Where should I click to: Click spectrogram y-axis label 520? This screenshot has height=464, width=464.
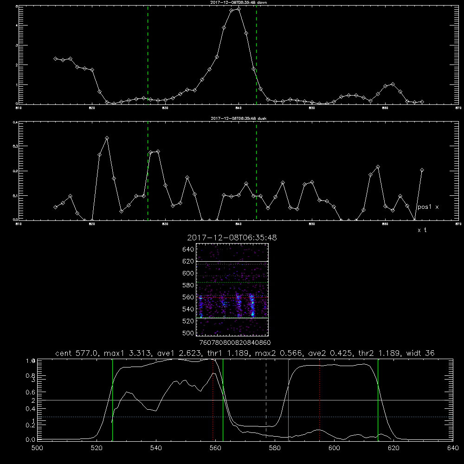tap(188, 321)
